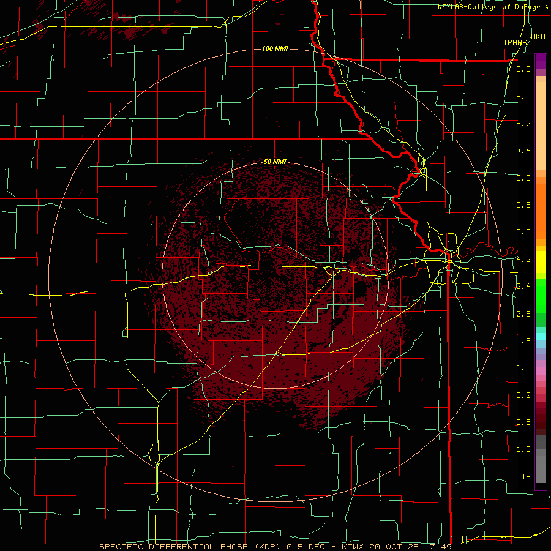Click the 100 NMI range ring label
The image size is (551, 551).
pyautogui.click(x=275, y=48)
